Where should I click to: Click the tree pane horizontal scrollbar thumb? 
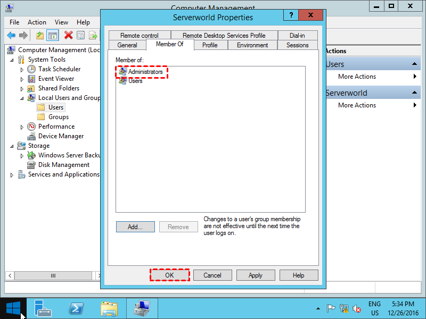53,275
